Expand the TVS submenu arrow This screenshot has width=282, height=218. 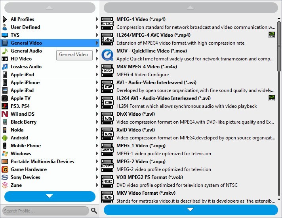[97, 35]
